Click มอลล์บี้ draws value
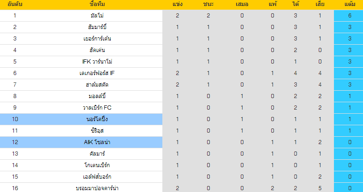Viewport: 363px width, 192px height. pyautogui.click(x=242, y=96)
